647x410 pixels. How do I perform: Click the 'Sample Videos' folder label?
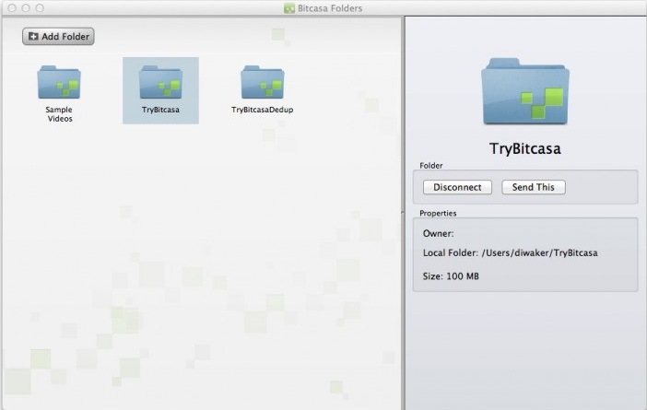(59, 114)
